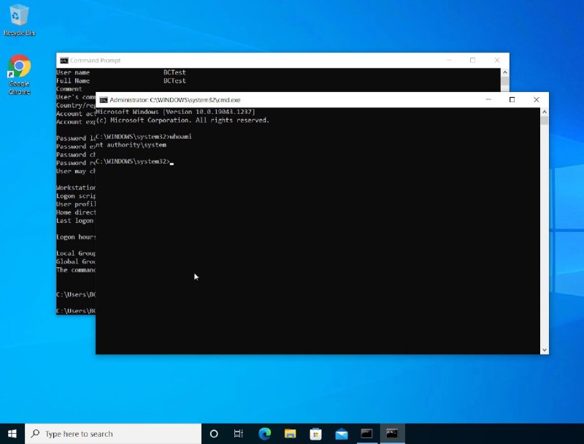Open Task View
Image resolution: width=584 pixels, height=444 pixels.
pos(238,433)
